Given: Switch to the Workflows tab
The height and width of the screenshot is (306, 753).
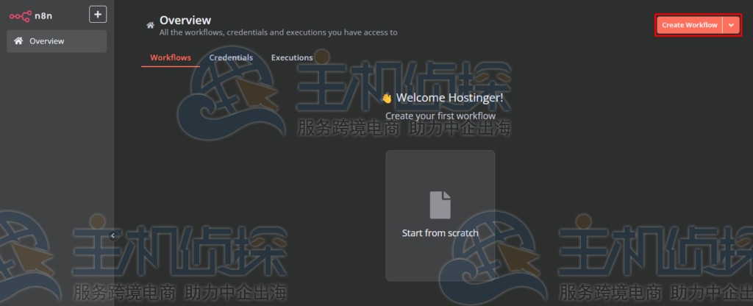Looking at the screenshot, I should [171, 57].
